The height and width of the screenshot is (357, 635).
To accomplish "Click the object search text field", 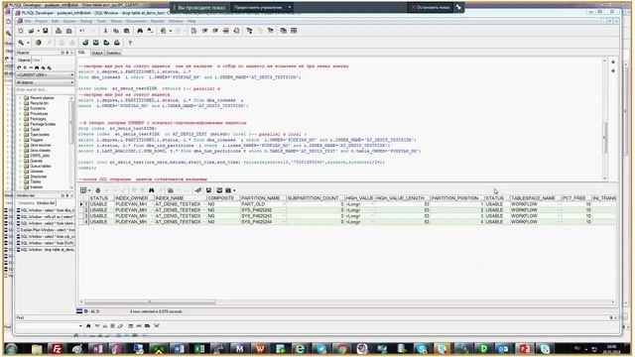I will 45,90.
